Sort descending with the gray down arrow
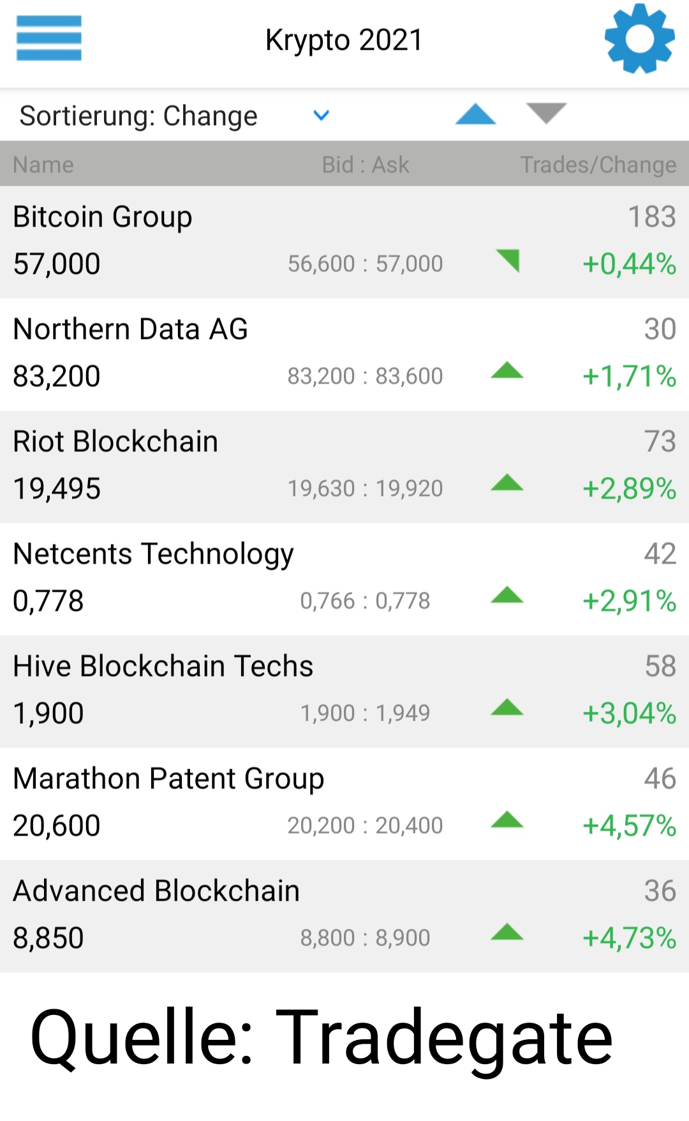Screen dimensions: 689x1121 pos(546,113)
